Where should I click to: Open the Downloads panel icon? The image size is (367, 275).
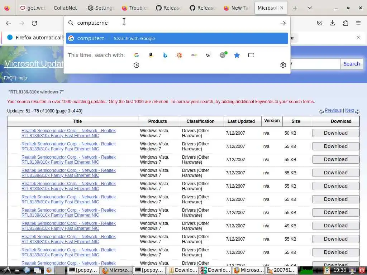coord(332,23)
